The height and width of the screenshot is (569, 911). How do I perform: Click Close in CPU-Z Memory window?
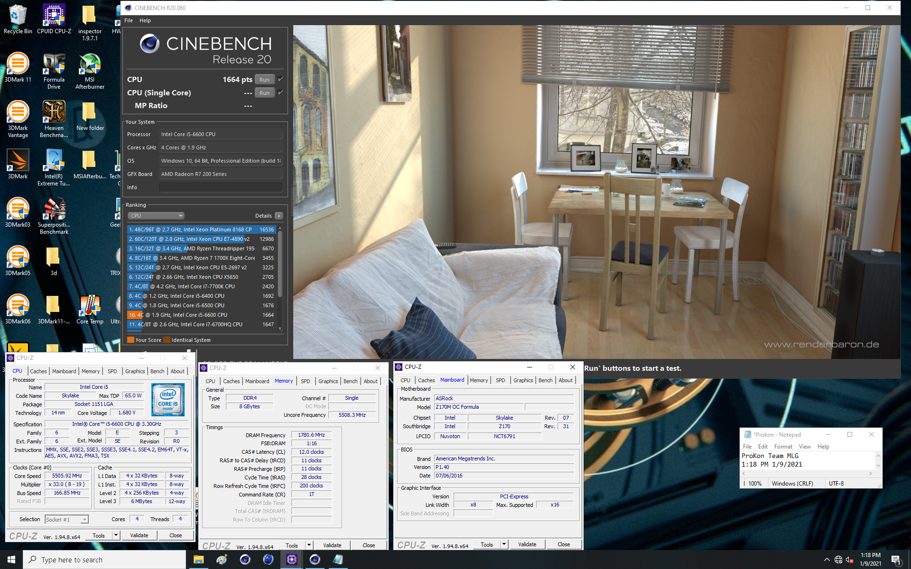point(369,545)
